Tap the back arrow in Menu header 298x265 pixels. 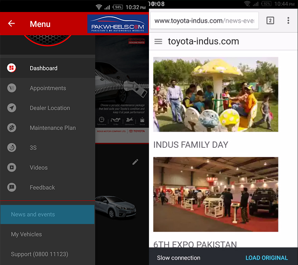(12, 23)
